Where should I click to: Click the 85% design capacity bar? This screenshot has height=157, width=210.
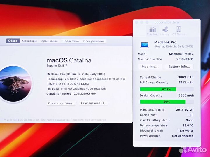[167, 102]
